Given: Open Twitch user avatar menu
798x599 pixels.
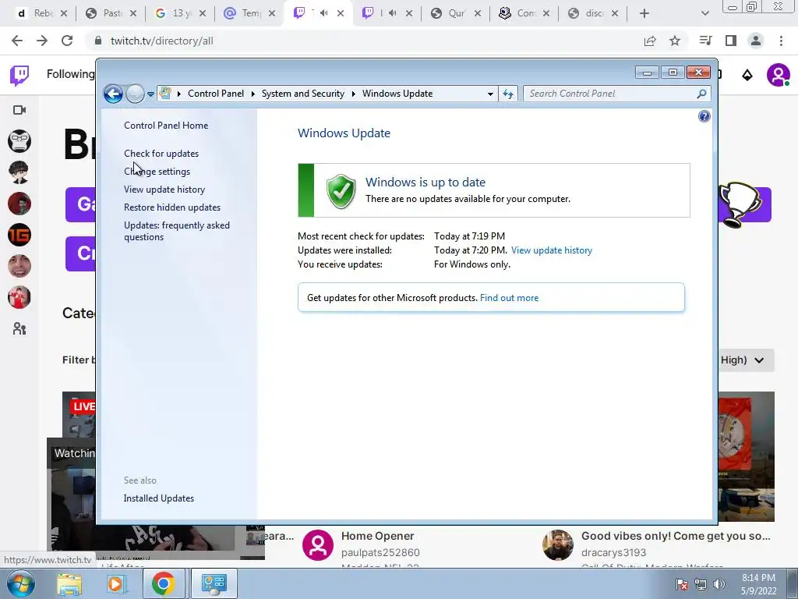Looking at the screenshot, I should coord(778,76).
